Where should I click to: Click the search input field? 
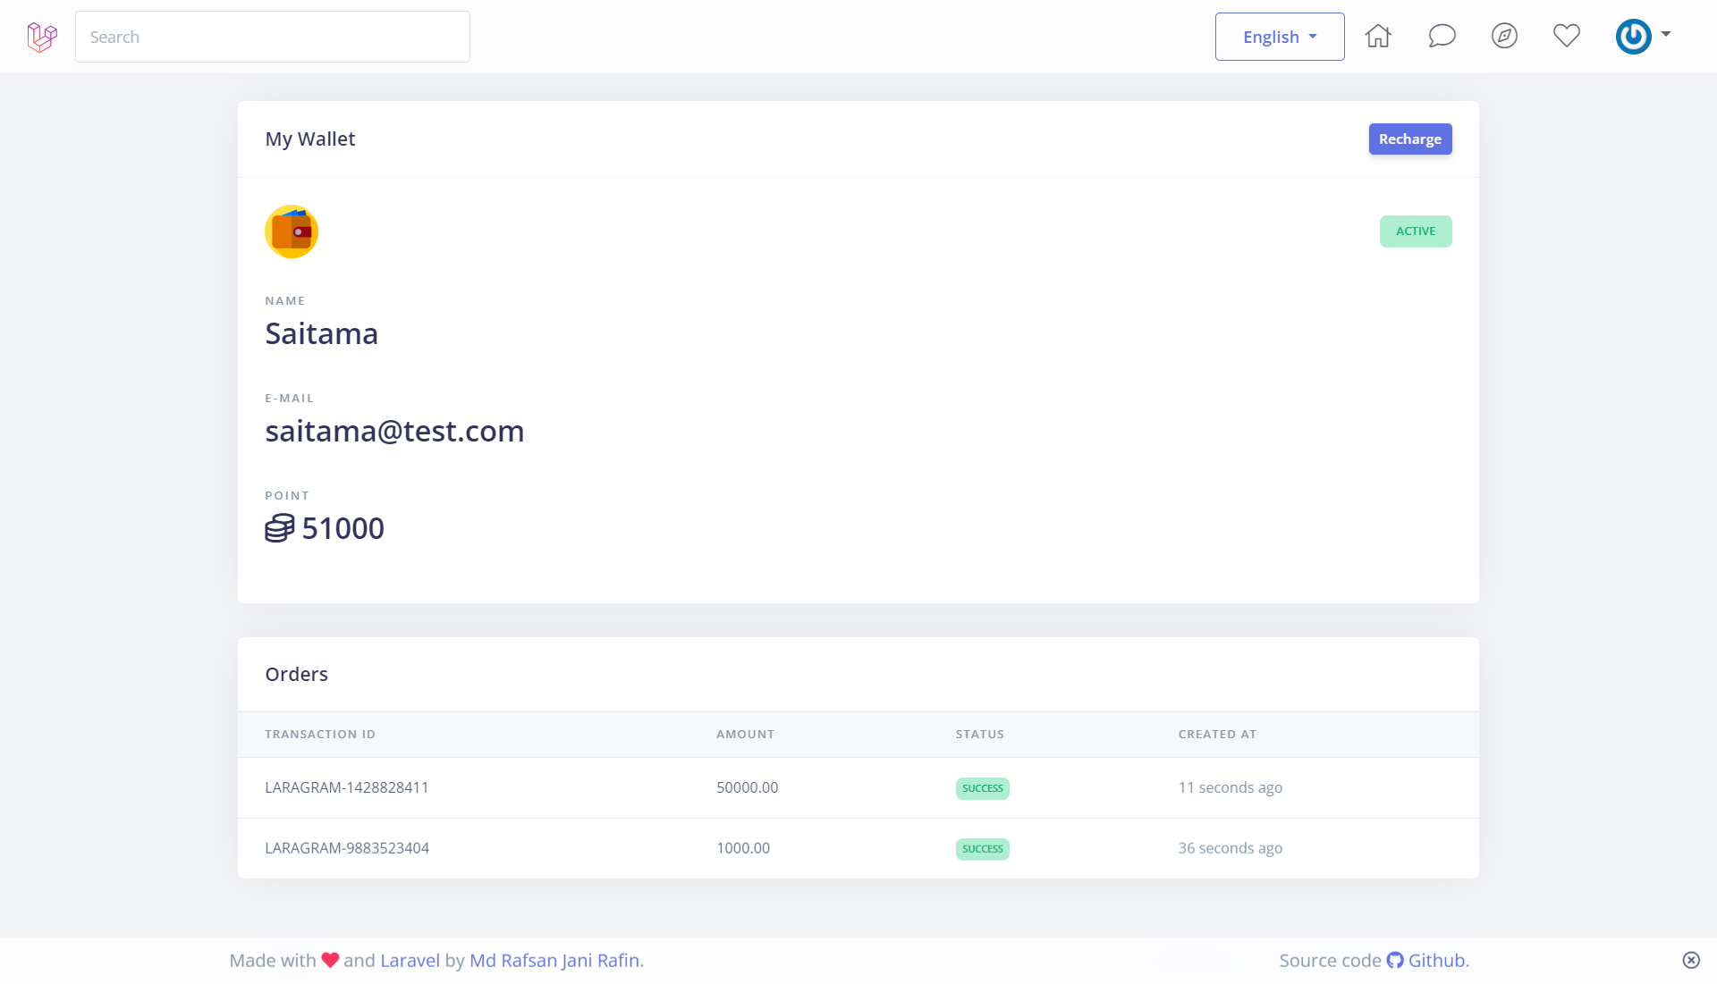click(x=270, y=36)
